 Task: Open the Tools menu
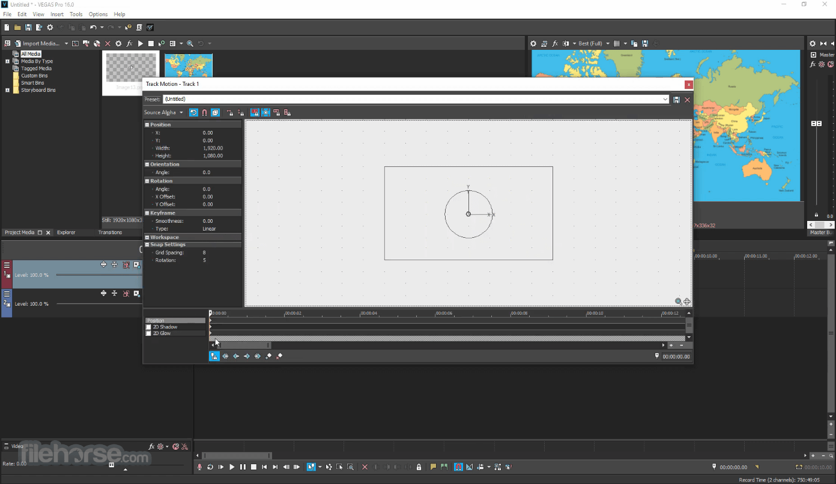click(x=76, y=14)
